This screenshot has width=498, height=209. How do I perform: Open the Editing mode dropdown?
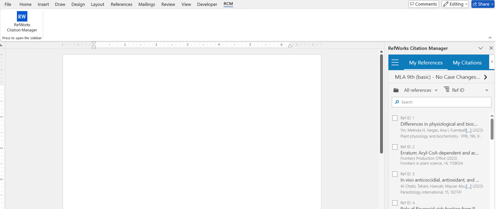[x=455, y=4]
